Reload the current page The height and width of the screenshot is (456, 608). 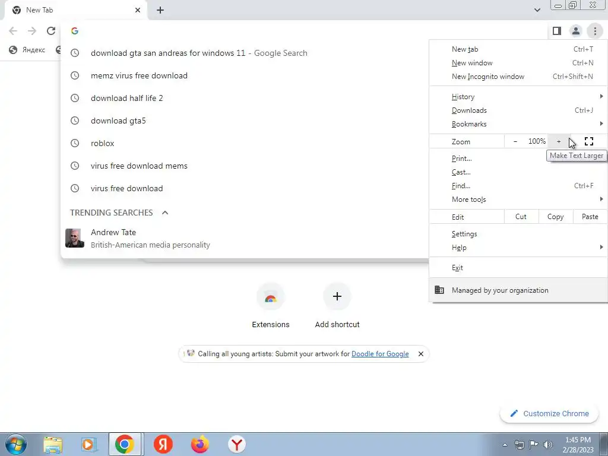[x=51, y=31]
